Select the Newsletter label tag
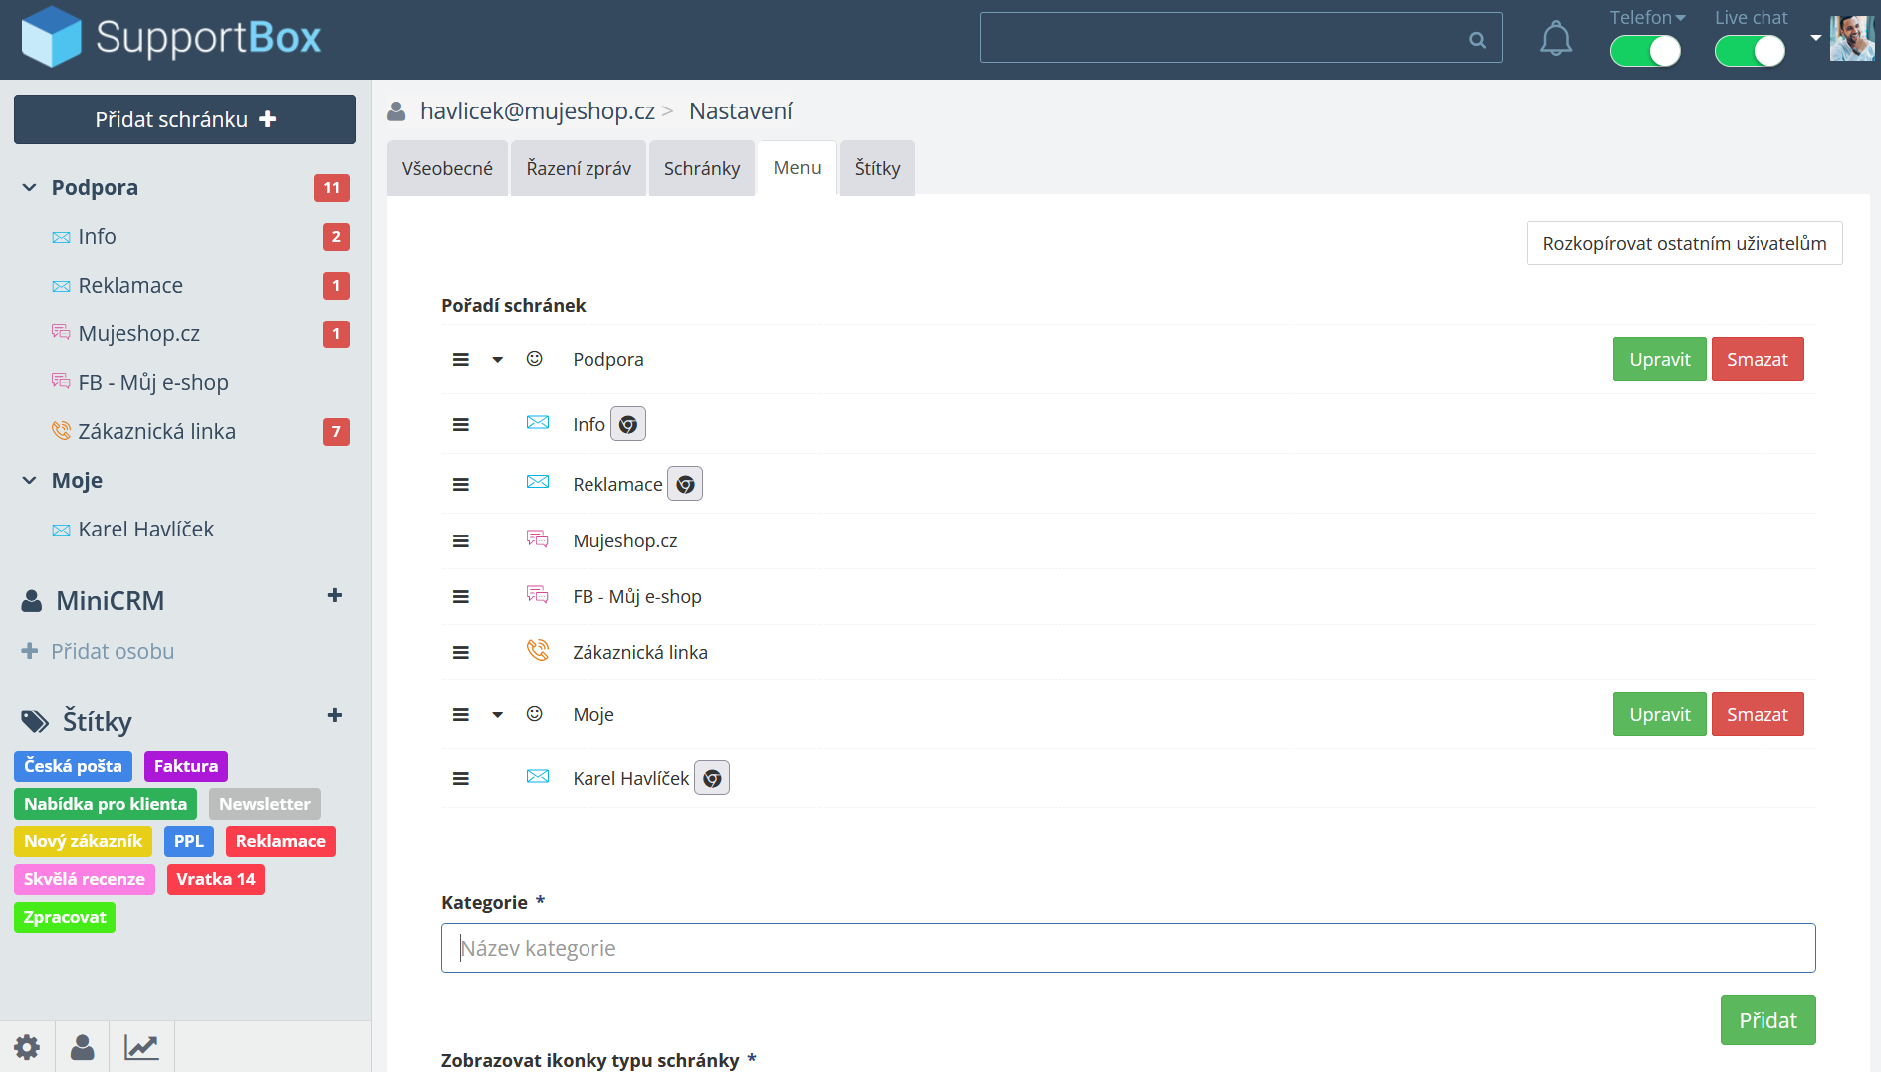Viewport: 1881px width, 1072px height. (265, 804)
